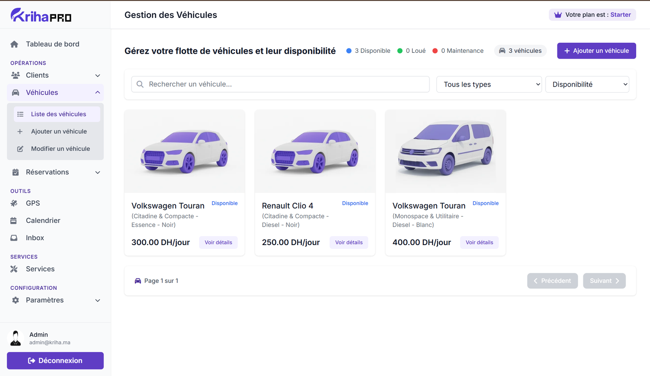
Task: Focus the Rechercher un véhicule search field
Action: coord(280,84)
